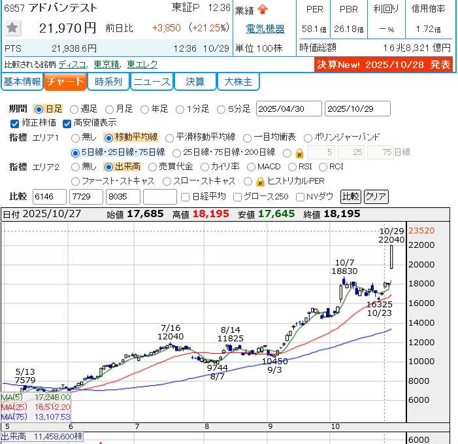The width and height of the screenshot is (458, 444).
Task: Click comparison code field 7729
Action: (86, 196)
